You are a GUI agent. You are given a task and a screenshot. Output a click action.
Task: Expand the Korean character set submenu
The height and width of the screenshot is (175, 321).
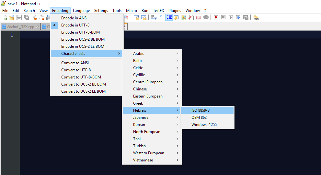point(152,125)
